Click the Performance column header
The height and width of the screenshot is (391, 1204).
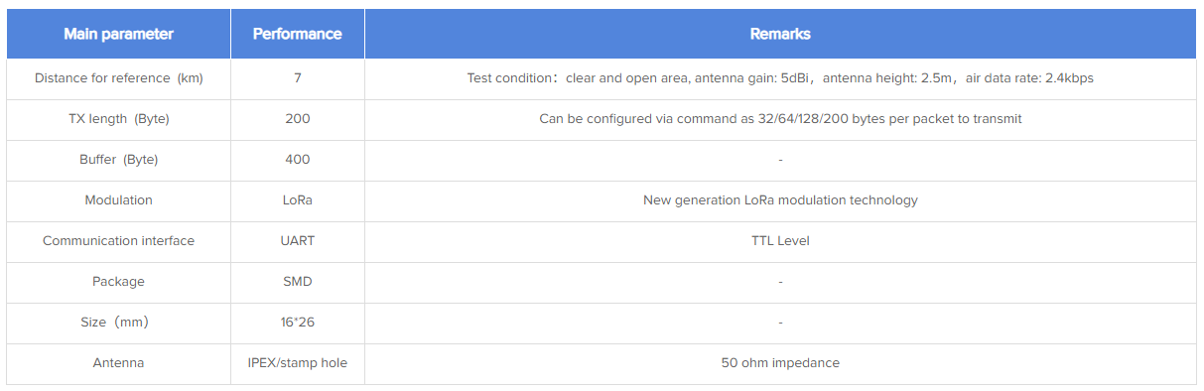pyautogui.click(x=297, y=34)
